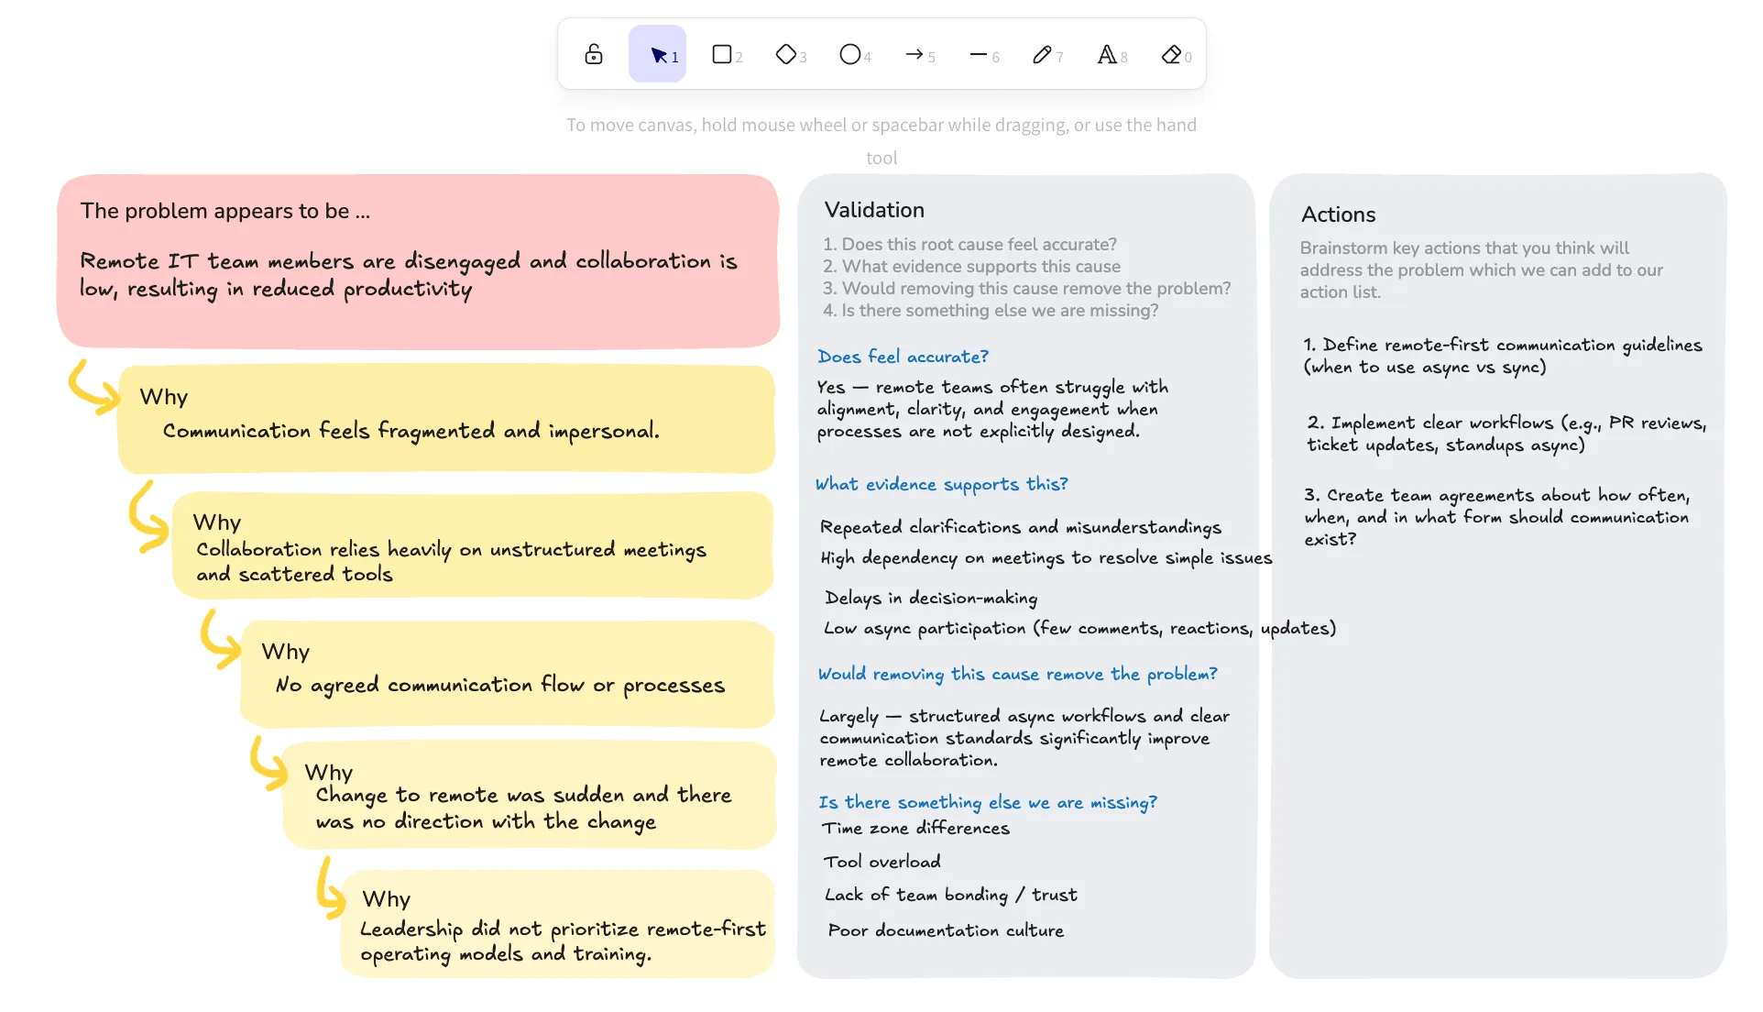Click the 'Leadership did not prioritize' Why box
Screen dimensions: 1763x1012
pos(558,924)
